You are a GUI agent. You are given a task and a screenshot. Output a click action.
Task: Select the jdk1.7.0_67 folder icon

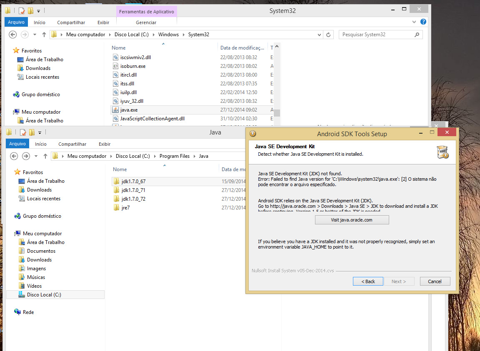(116, 182)
